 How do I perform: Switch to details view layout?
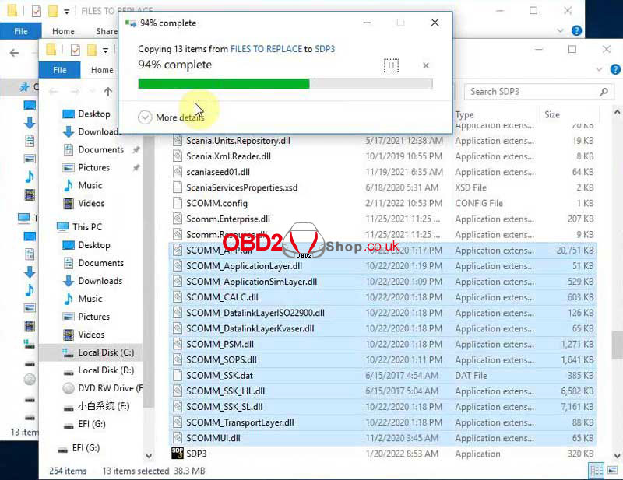click(597, 471)
